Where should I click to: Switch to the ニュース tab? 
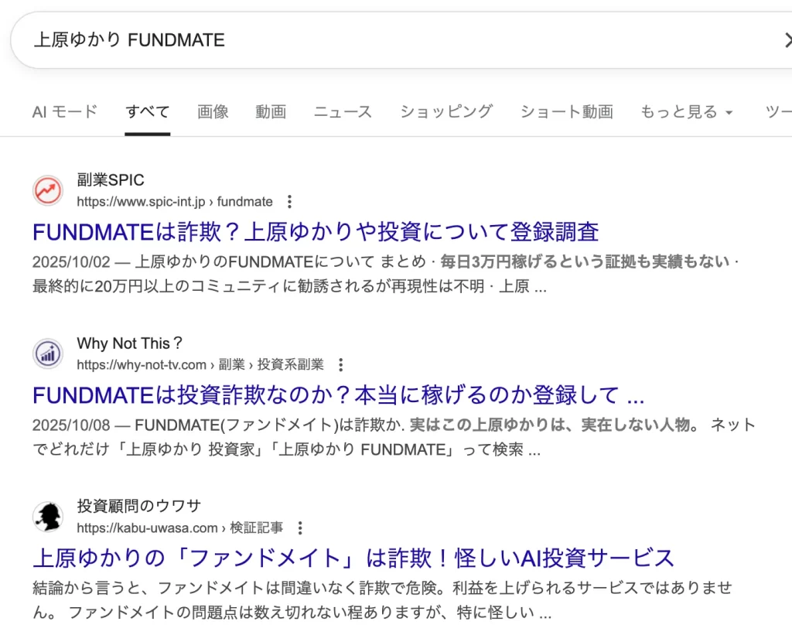(x=343, y=111)
